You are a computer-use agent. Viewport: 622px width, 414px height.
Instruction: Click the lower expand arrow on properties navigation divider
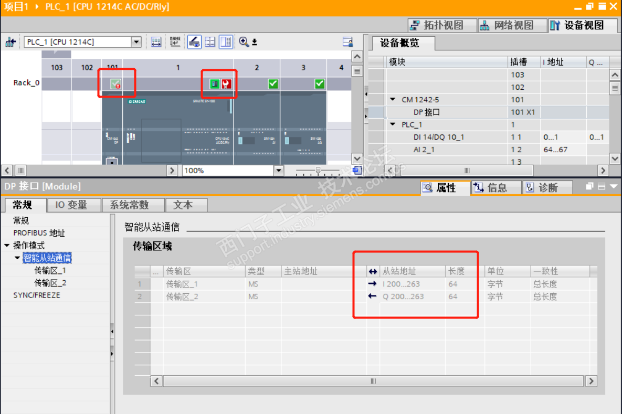pos(112,353)
